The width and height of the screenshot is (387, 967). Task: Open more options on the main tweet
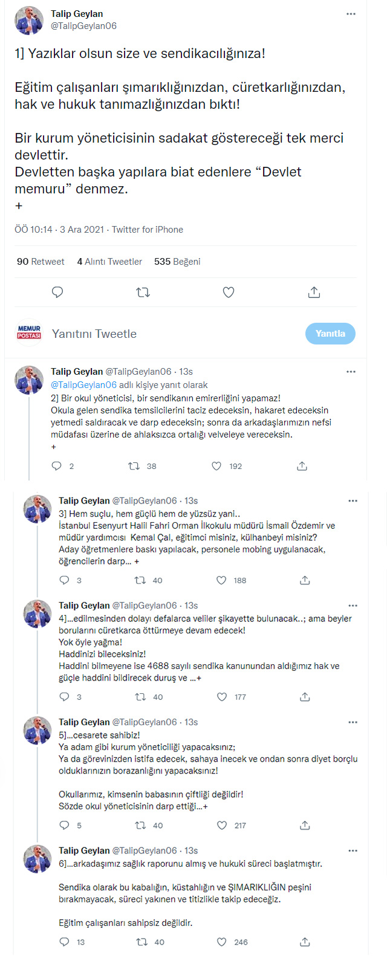351,14
